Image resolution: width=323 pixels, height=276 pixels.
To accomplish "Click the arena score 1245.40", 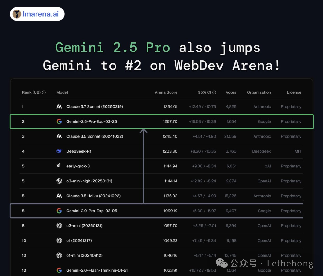I will (170, 136).
